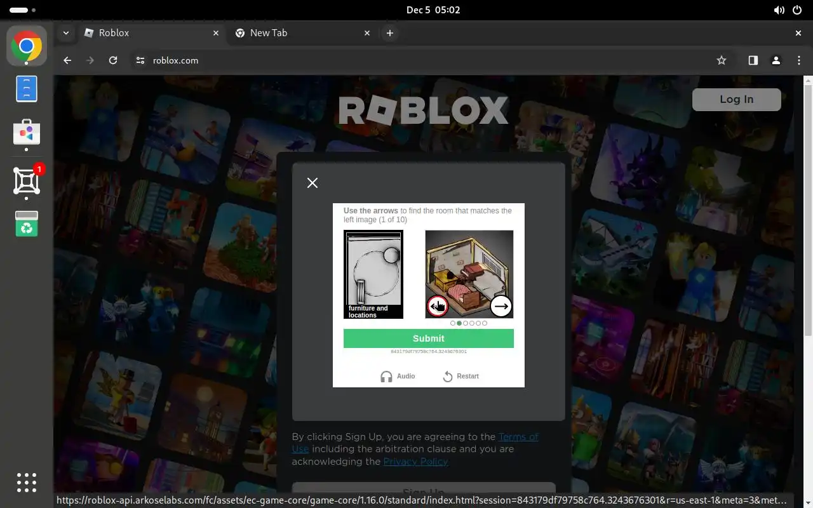Switch to the New Tab tab
Viewport: 813px width, 508px height.
tap(302, 33)
